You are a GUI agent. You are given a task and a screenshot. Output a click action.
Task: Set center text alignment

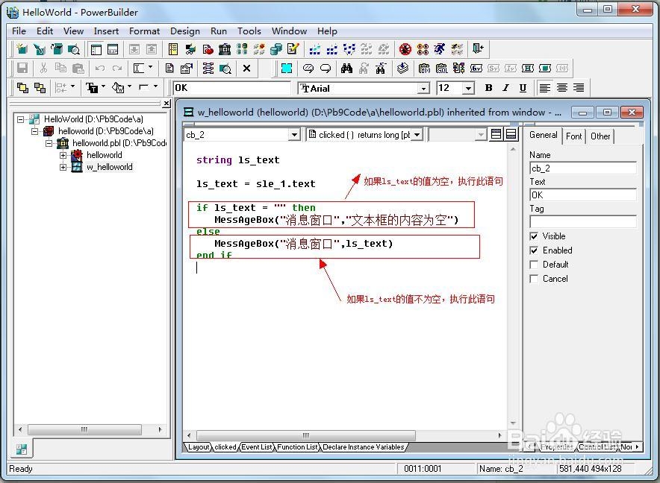(x=562, y=88)
